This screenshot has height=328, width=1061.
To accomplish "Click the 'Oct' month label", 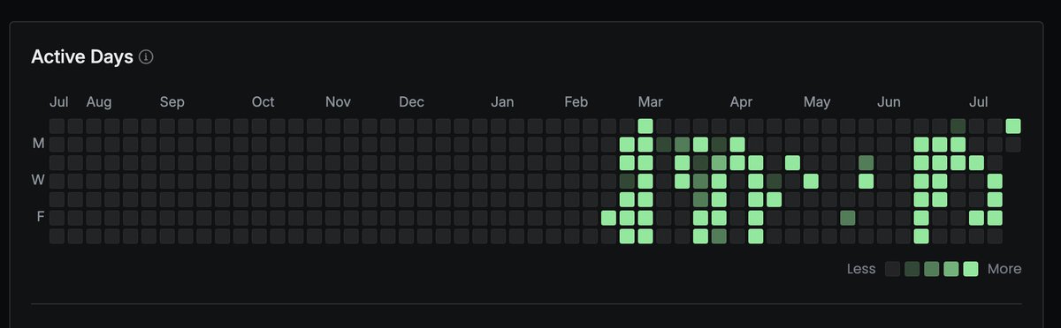I will click(x=263, y=102).
